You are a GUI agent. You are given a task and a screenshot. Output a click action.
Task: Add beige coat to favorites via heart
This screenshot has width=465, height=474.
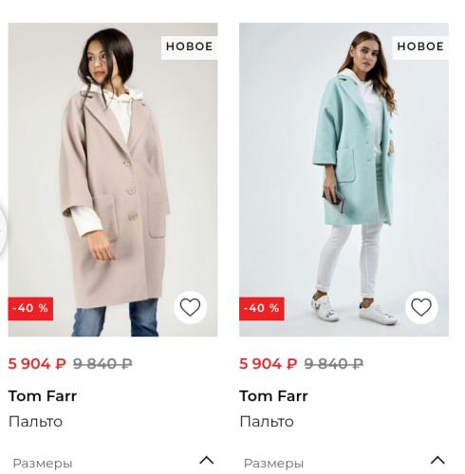(x=190, y=307)
